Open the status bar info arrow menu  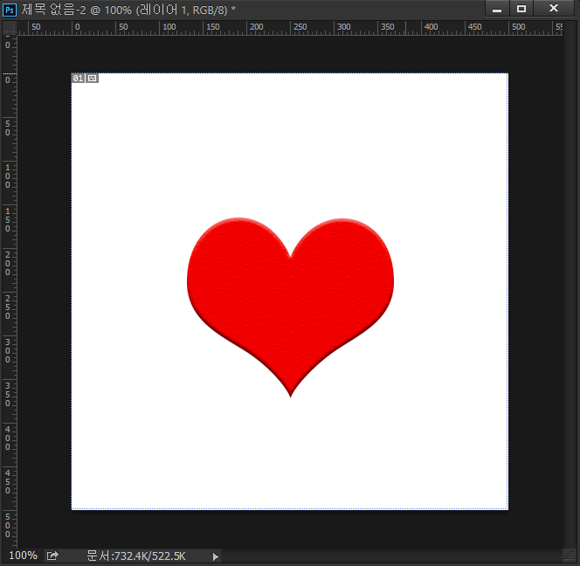tap(215, 556)
